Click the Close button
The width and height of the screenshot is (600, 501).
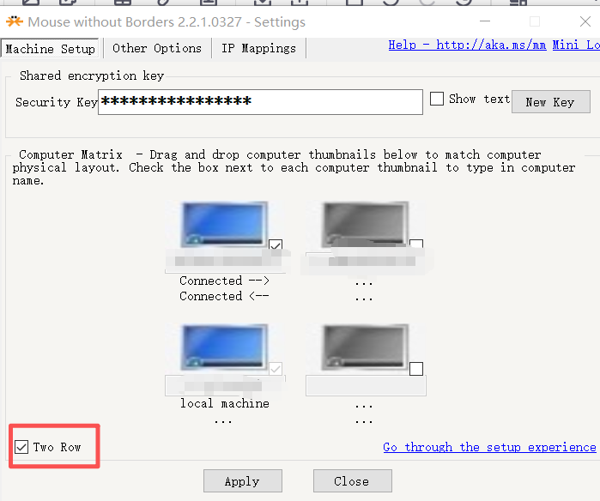point(353,481)
